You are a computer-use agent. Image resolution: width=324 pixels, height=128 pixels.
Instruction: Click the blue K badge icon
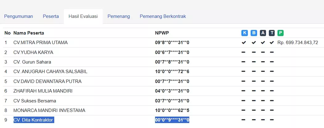(x=244, y=33)
